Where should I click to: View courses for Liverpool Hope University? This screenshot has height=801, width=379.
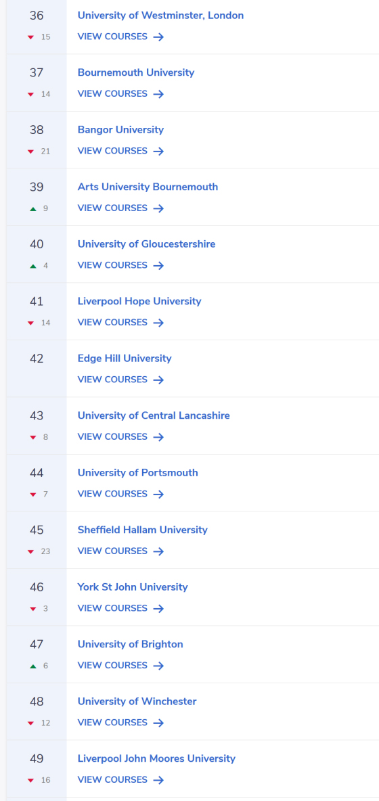[x=120, y=322]
